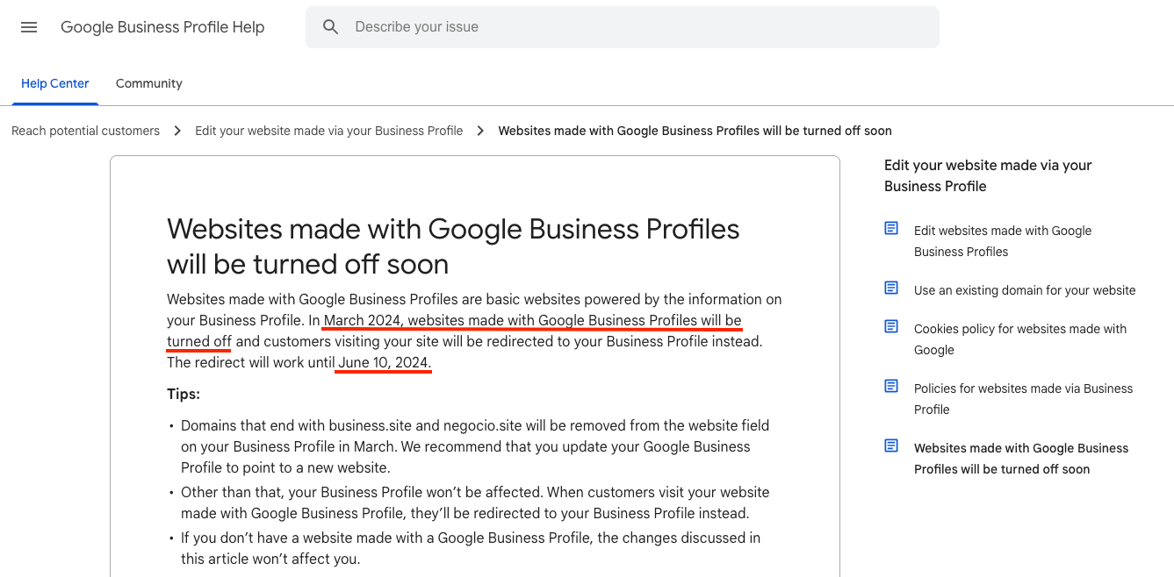Open Reach potential customers breadcrumb link
This screenshot has height=577, width=1174.
(x=86, y=131)
